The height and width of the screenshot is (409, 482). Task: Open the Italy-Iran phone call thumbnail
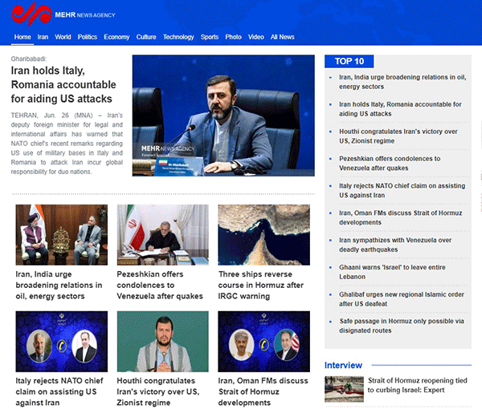point(62,342)
